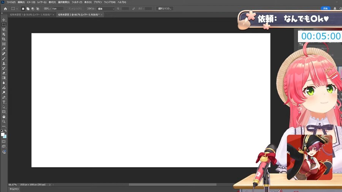Select the Zoom tool
The height and width of the screenshot is (192, 342).
pos(4,121)
